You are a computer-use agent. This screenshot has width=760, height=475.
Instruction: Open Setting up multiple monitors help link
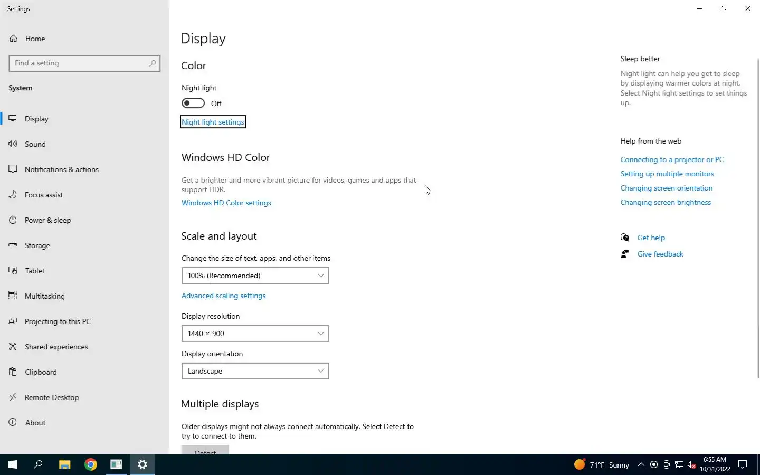tap(667, 174)
